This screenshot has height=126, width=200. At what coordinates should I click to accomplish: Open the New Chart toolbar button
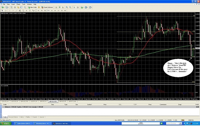3,7
